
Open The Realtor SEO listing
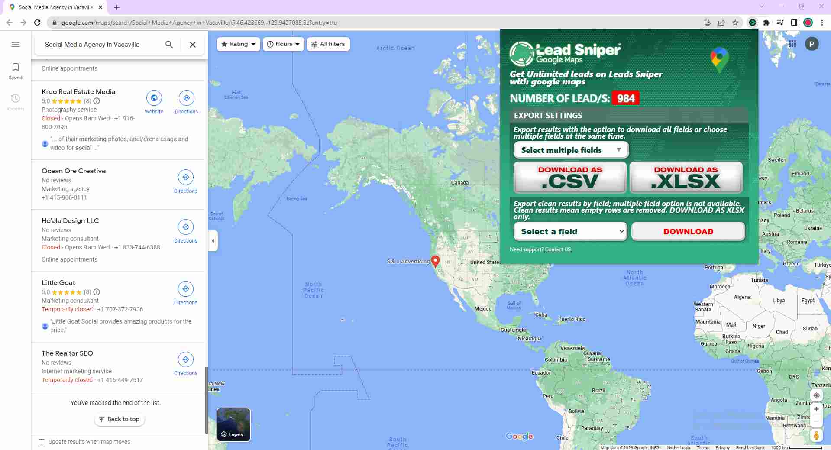[67, 353]
